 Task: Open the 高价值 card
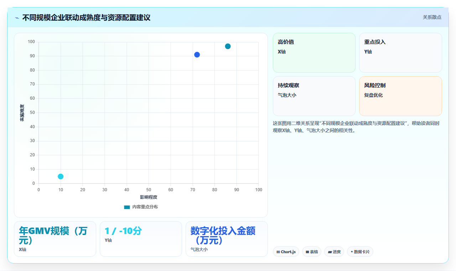click(x=314, y=53)
